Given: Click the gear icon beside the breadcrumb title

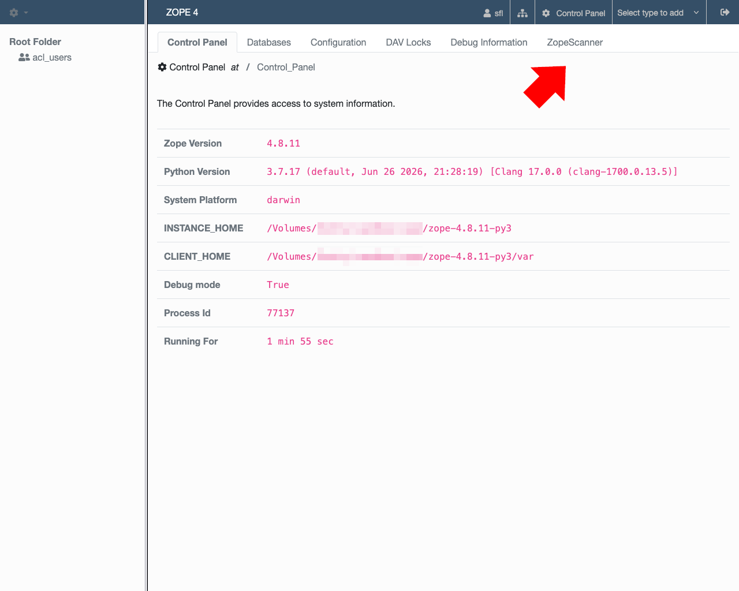Looking at the screenshot, I should (162, 67).
